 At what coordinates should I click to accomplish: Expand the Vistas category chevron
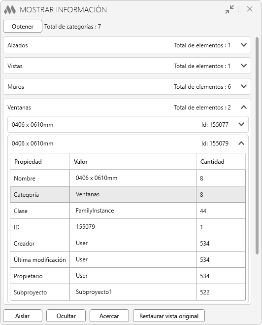pyautogui.click(x=244, y=66)
